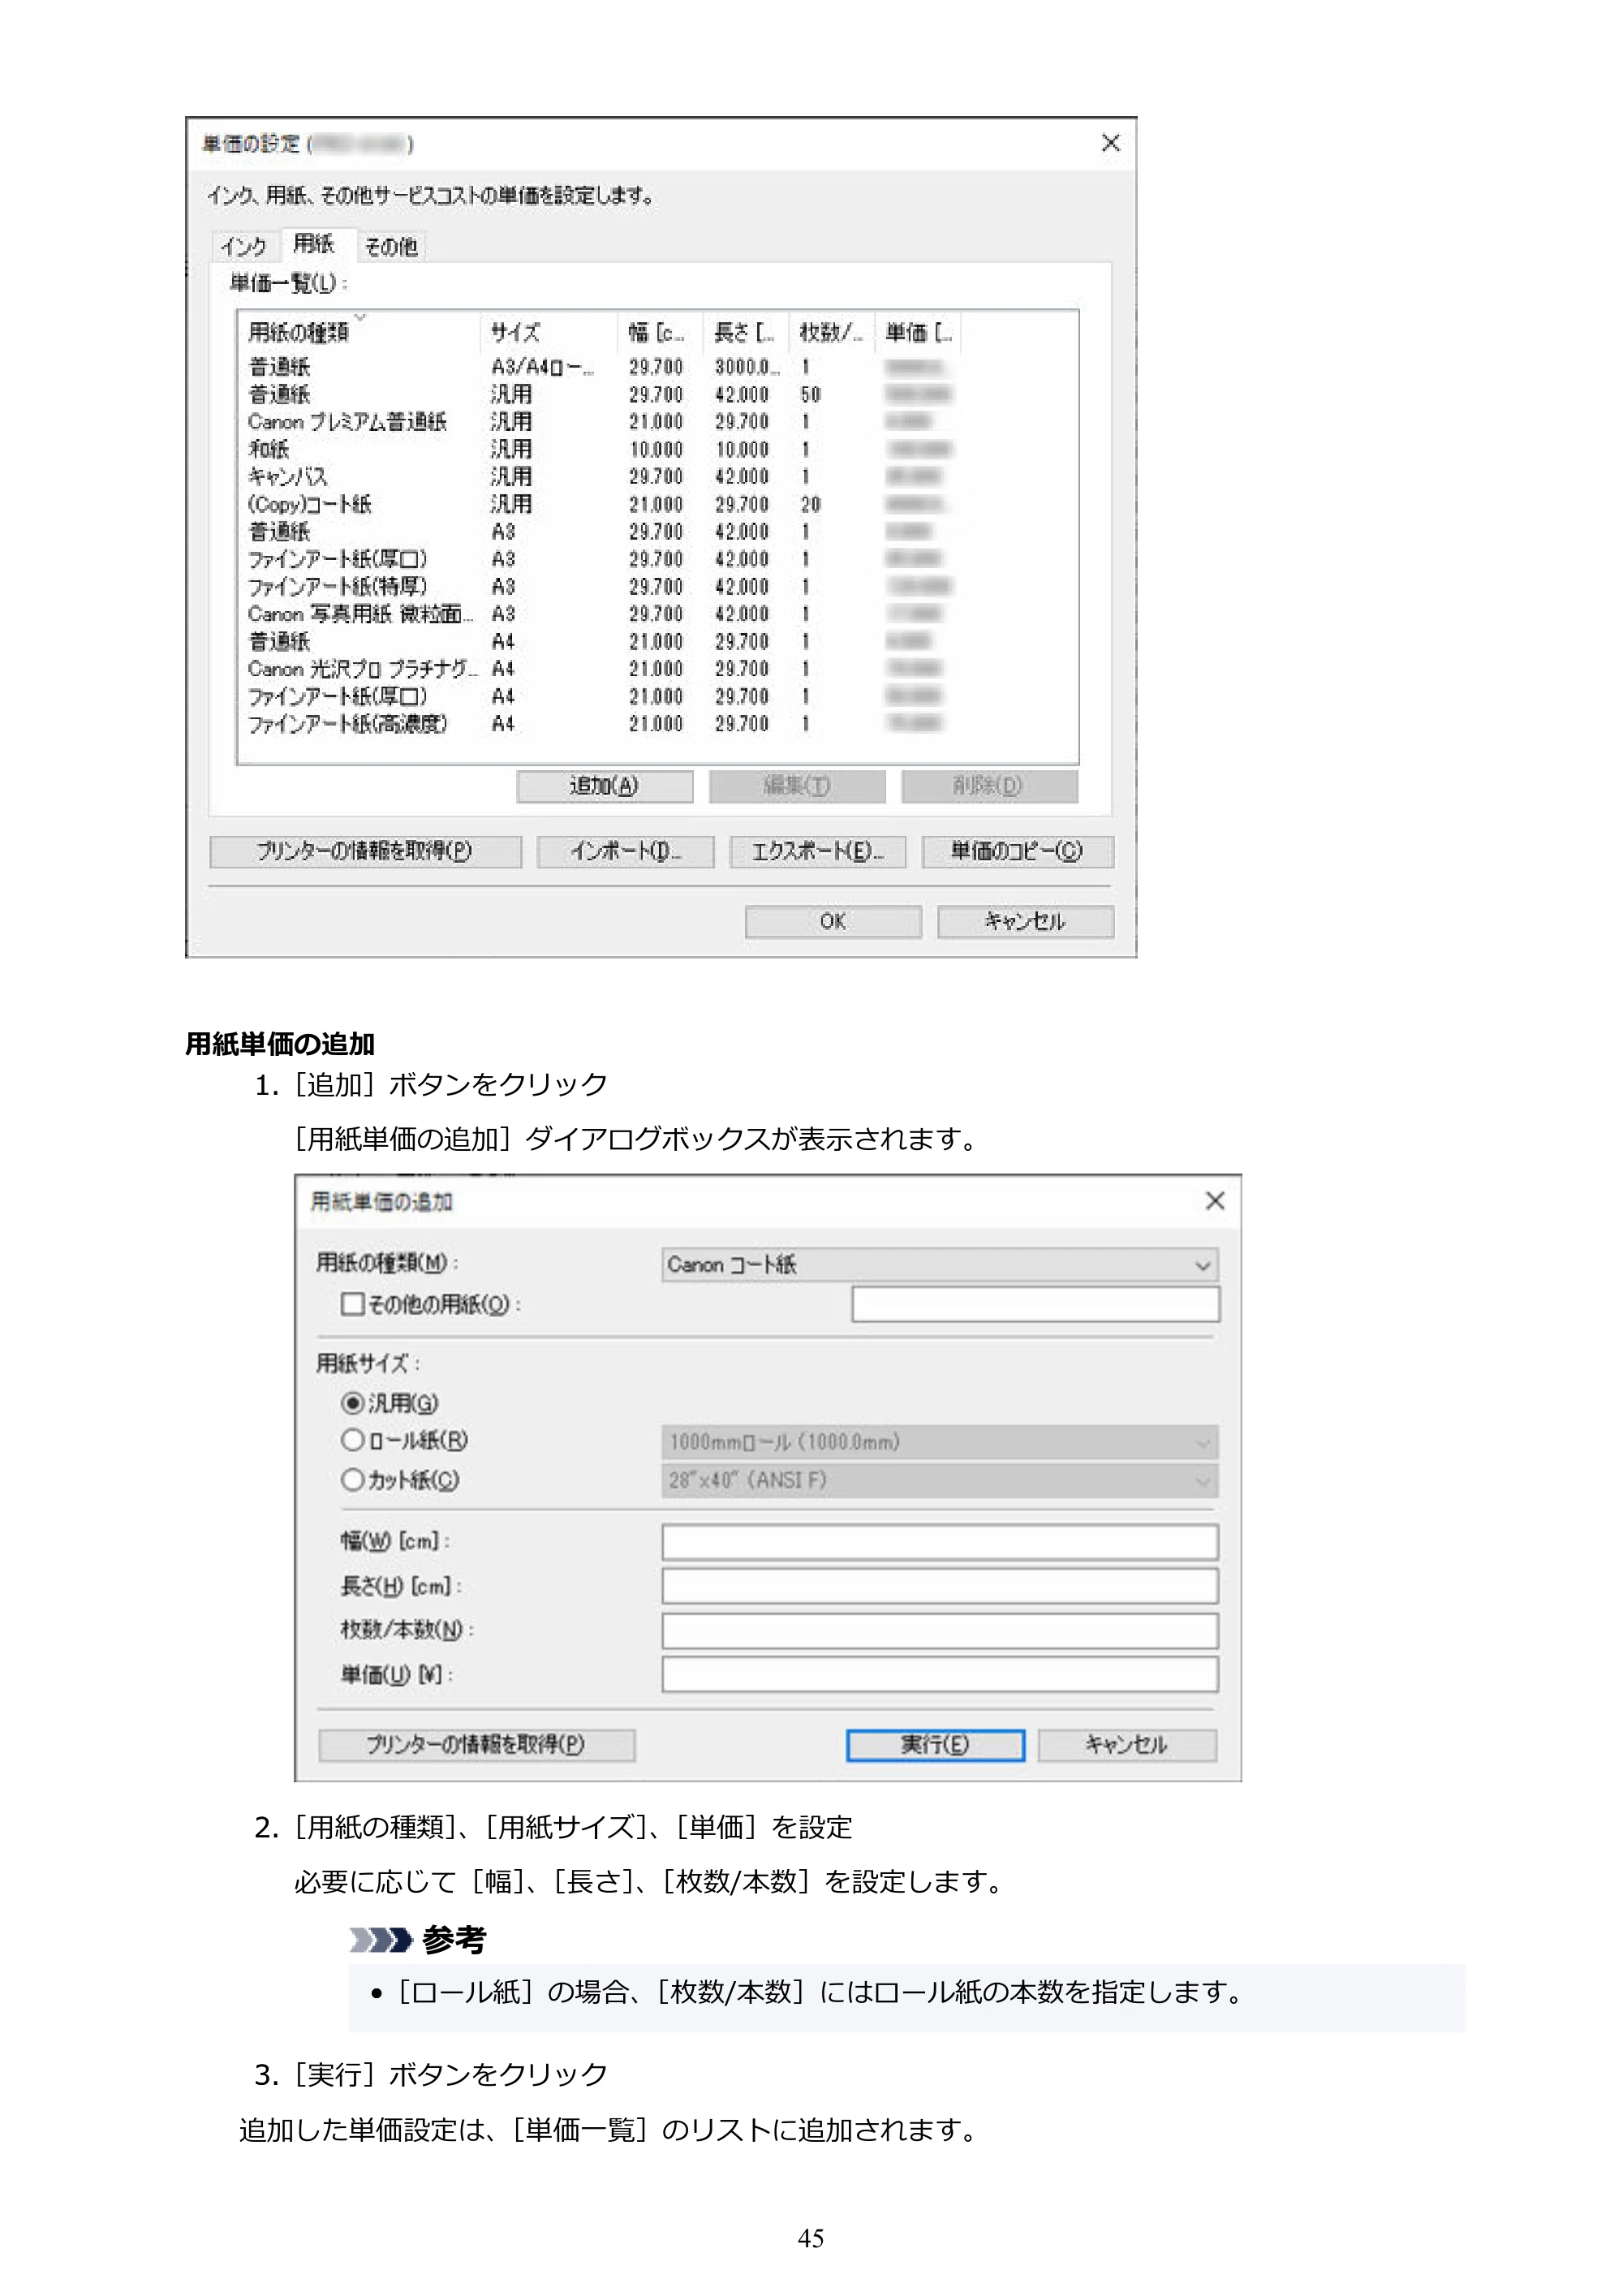Click the 単価(U) input field
Viewport: 1623px width, 2296px height.
coord(939,1674)
